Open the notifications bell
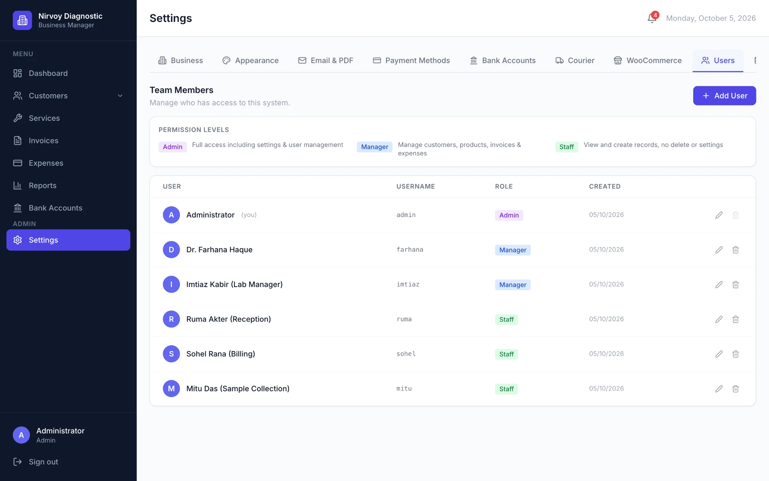The height and width of the screenshot is (481, 769). click(x=652, y=18)
